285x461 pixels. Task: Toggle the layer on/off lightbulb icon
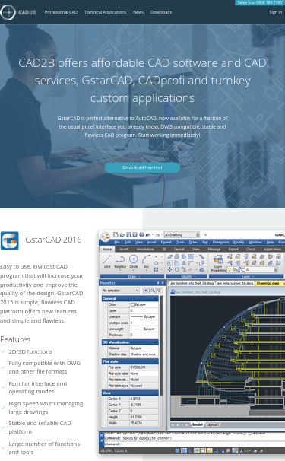pos(230,269)
